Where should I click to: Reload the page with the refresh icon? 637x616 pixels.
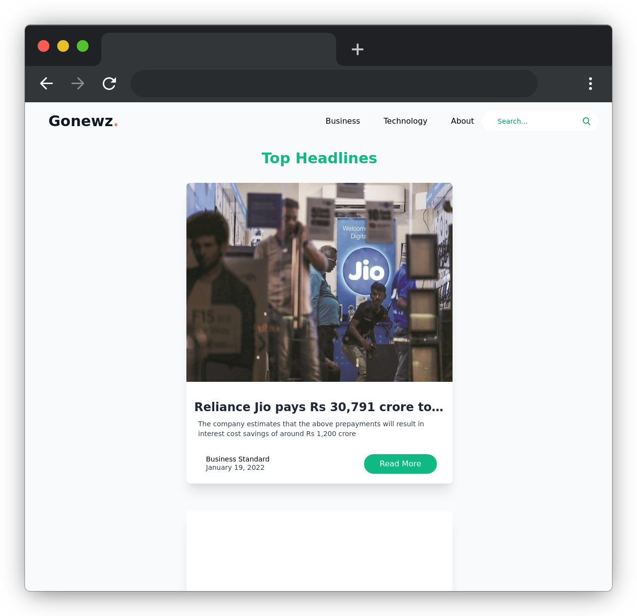(109, 84)
